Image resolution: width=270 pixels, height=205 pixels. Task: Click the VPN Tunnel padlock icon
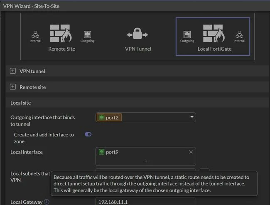tap(137, 33)
